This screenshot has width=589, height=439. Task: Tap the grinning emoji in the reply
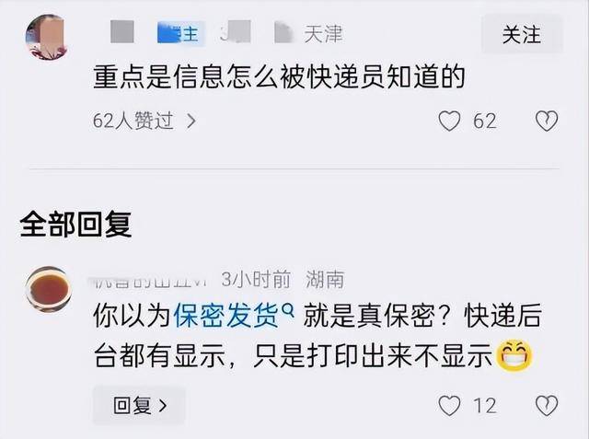click(514, 355)
